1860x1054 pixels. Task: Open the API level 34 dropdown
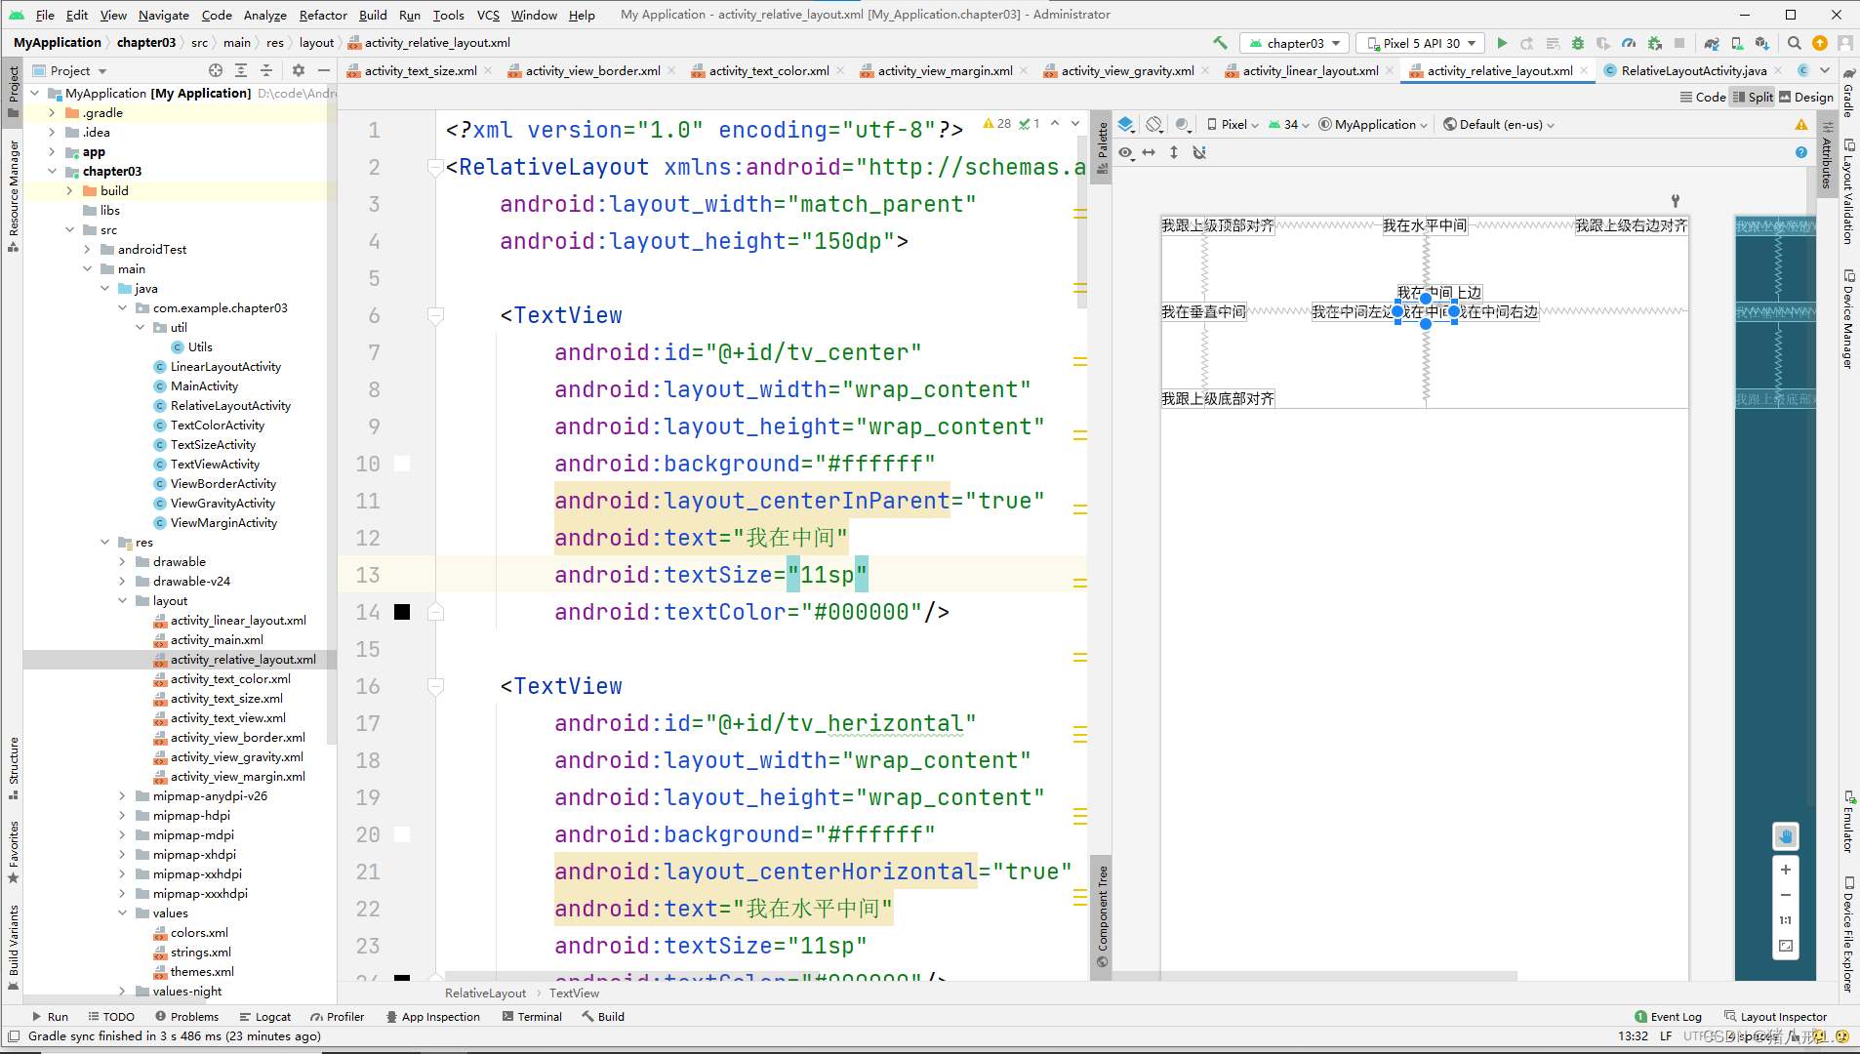(x=1288, y=124)
